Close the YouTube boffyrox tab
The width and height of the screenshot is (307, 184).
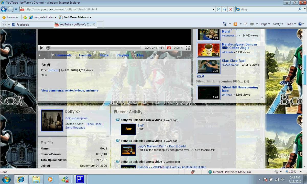pos(94,25)
